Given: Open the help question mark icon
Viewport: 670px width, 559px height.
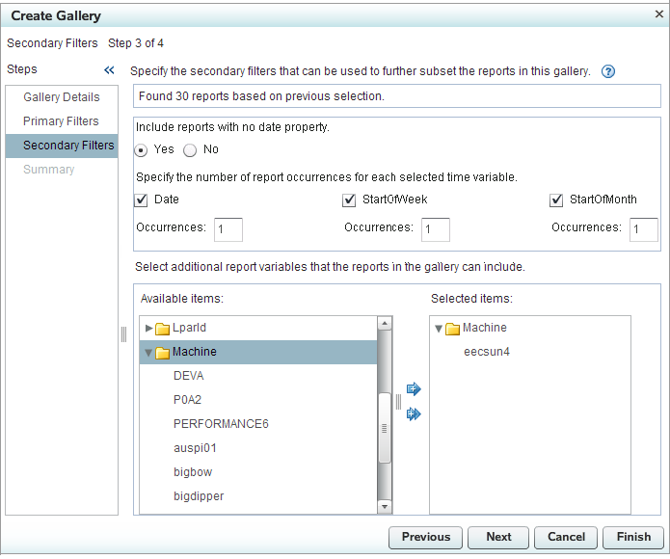Looking at the screenshot, I should 607,71.
